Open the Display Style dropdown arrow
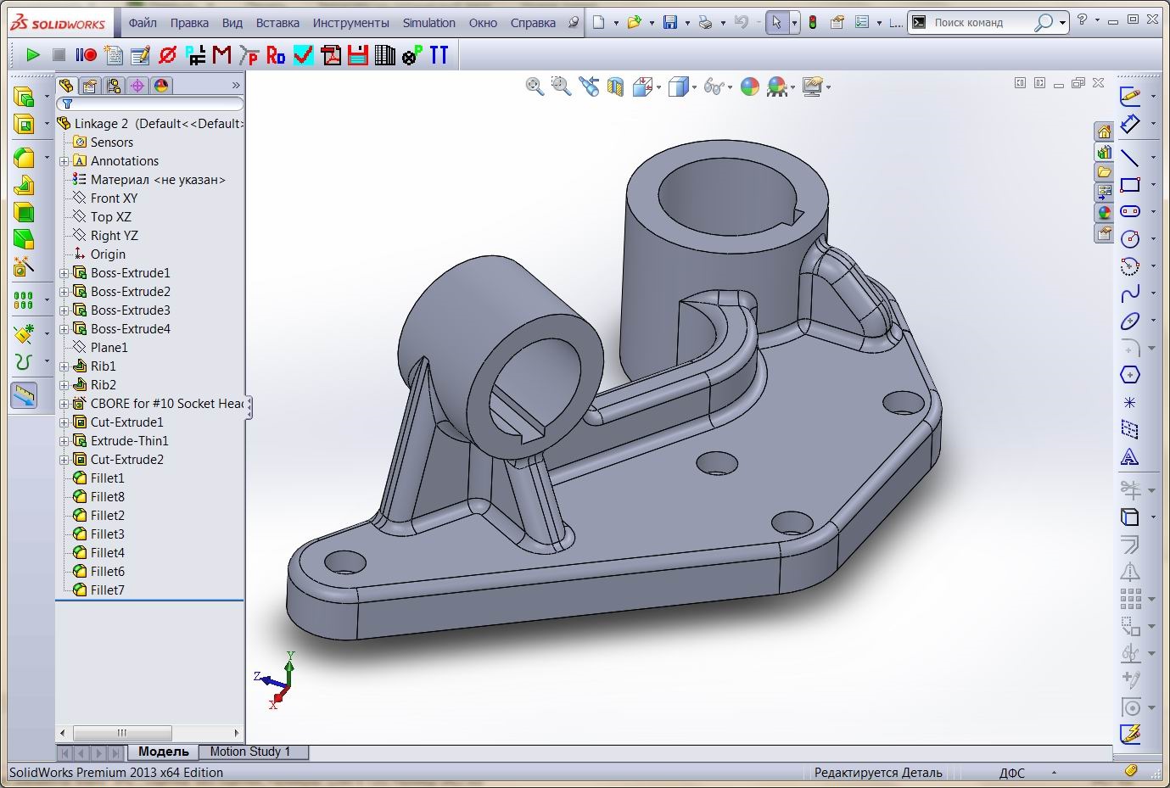The height and width of the screenshot is (788, 1170). coord(694,87)
